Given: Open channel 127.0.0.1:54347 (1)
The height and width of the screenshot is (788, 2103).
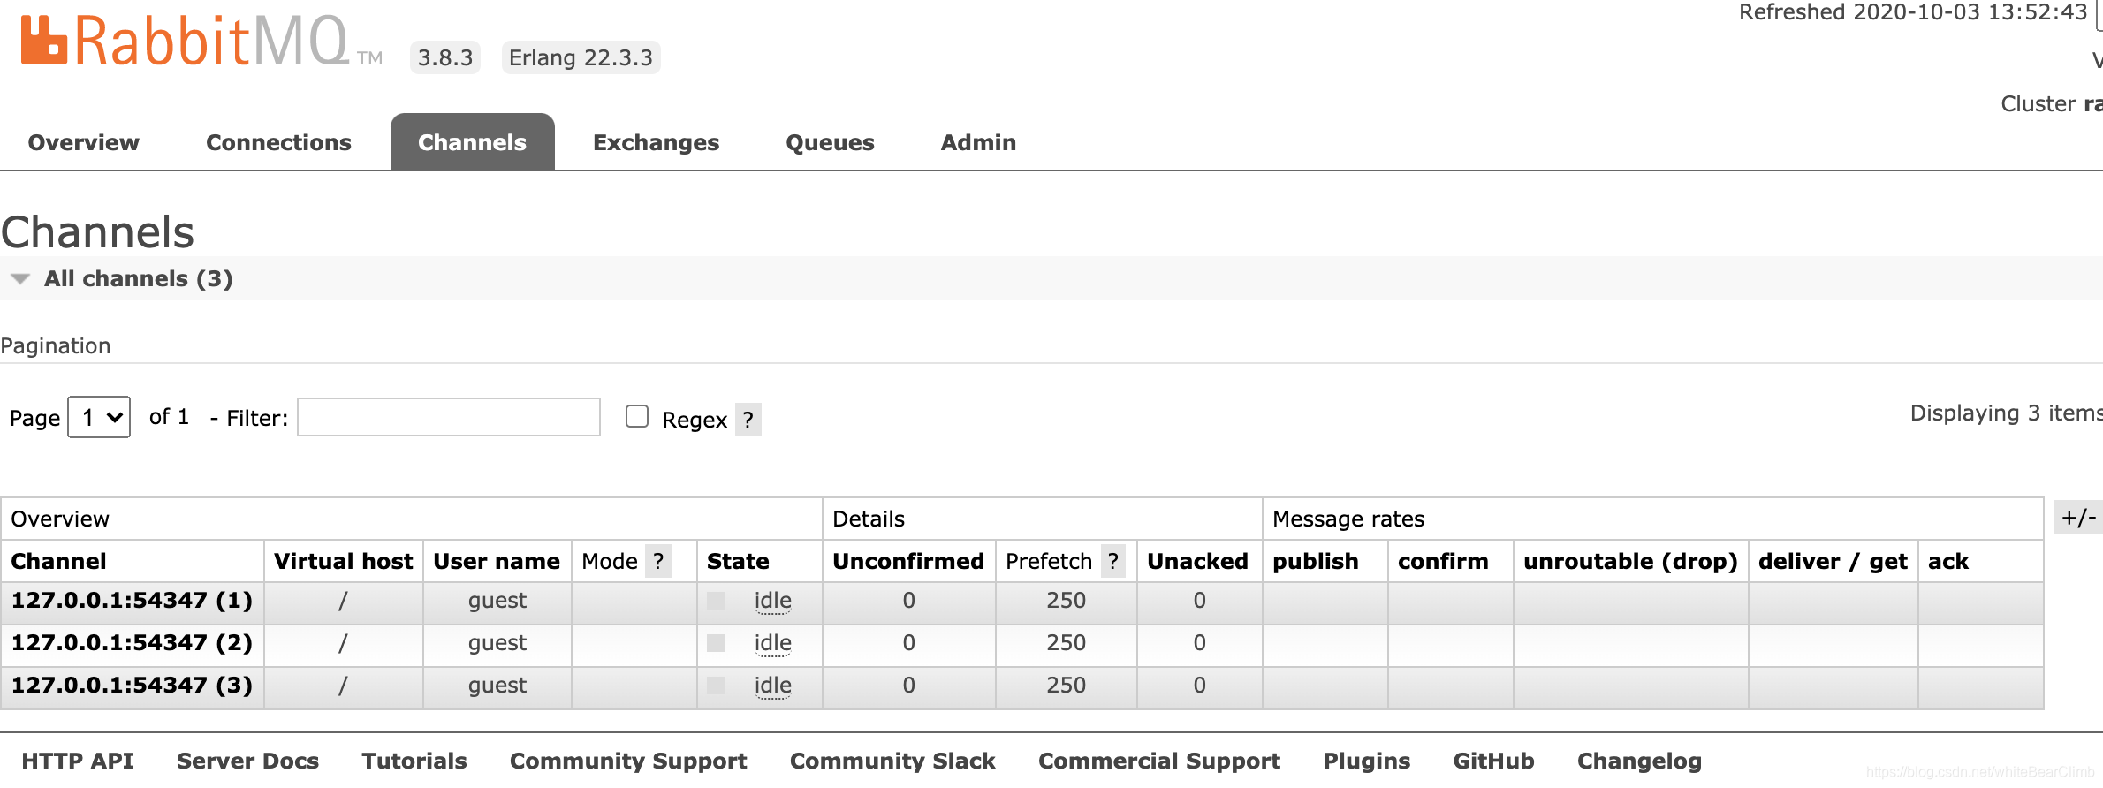Looking at the screenshot, I should click(x=132, y=601).
